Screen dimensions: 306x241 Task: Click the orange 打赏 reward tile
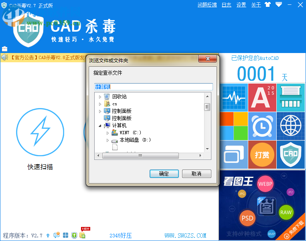262,155
